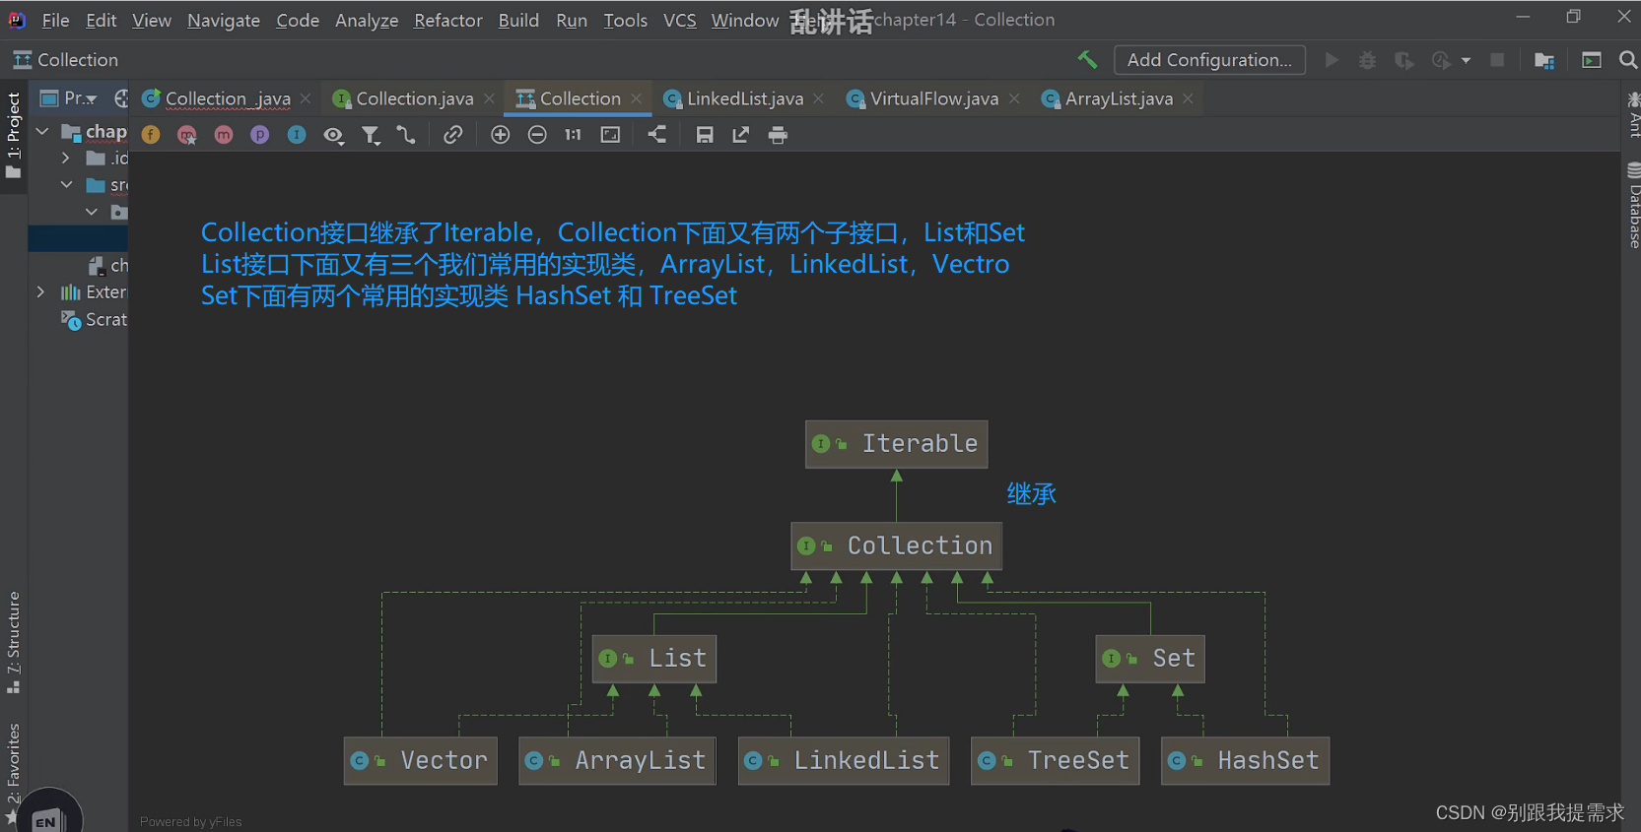Expand the External Libraries tree node
This screenshot has height=832, width=1641.
click(40, 292)
